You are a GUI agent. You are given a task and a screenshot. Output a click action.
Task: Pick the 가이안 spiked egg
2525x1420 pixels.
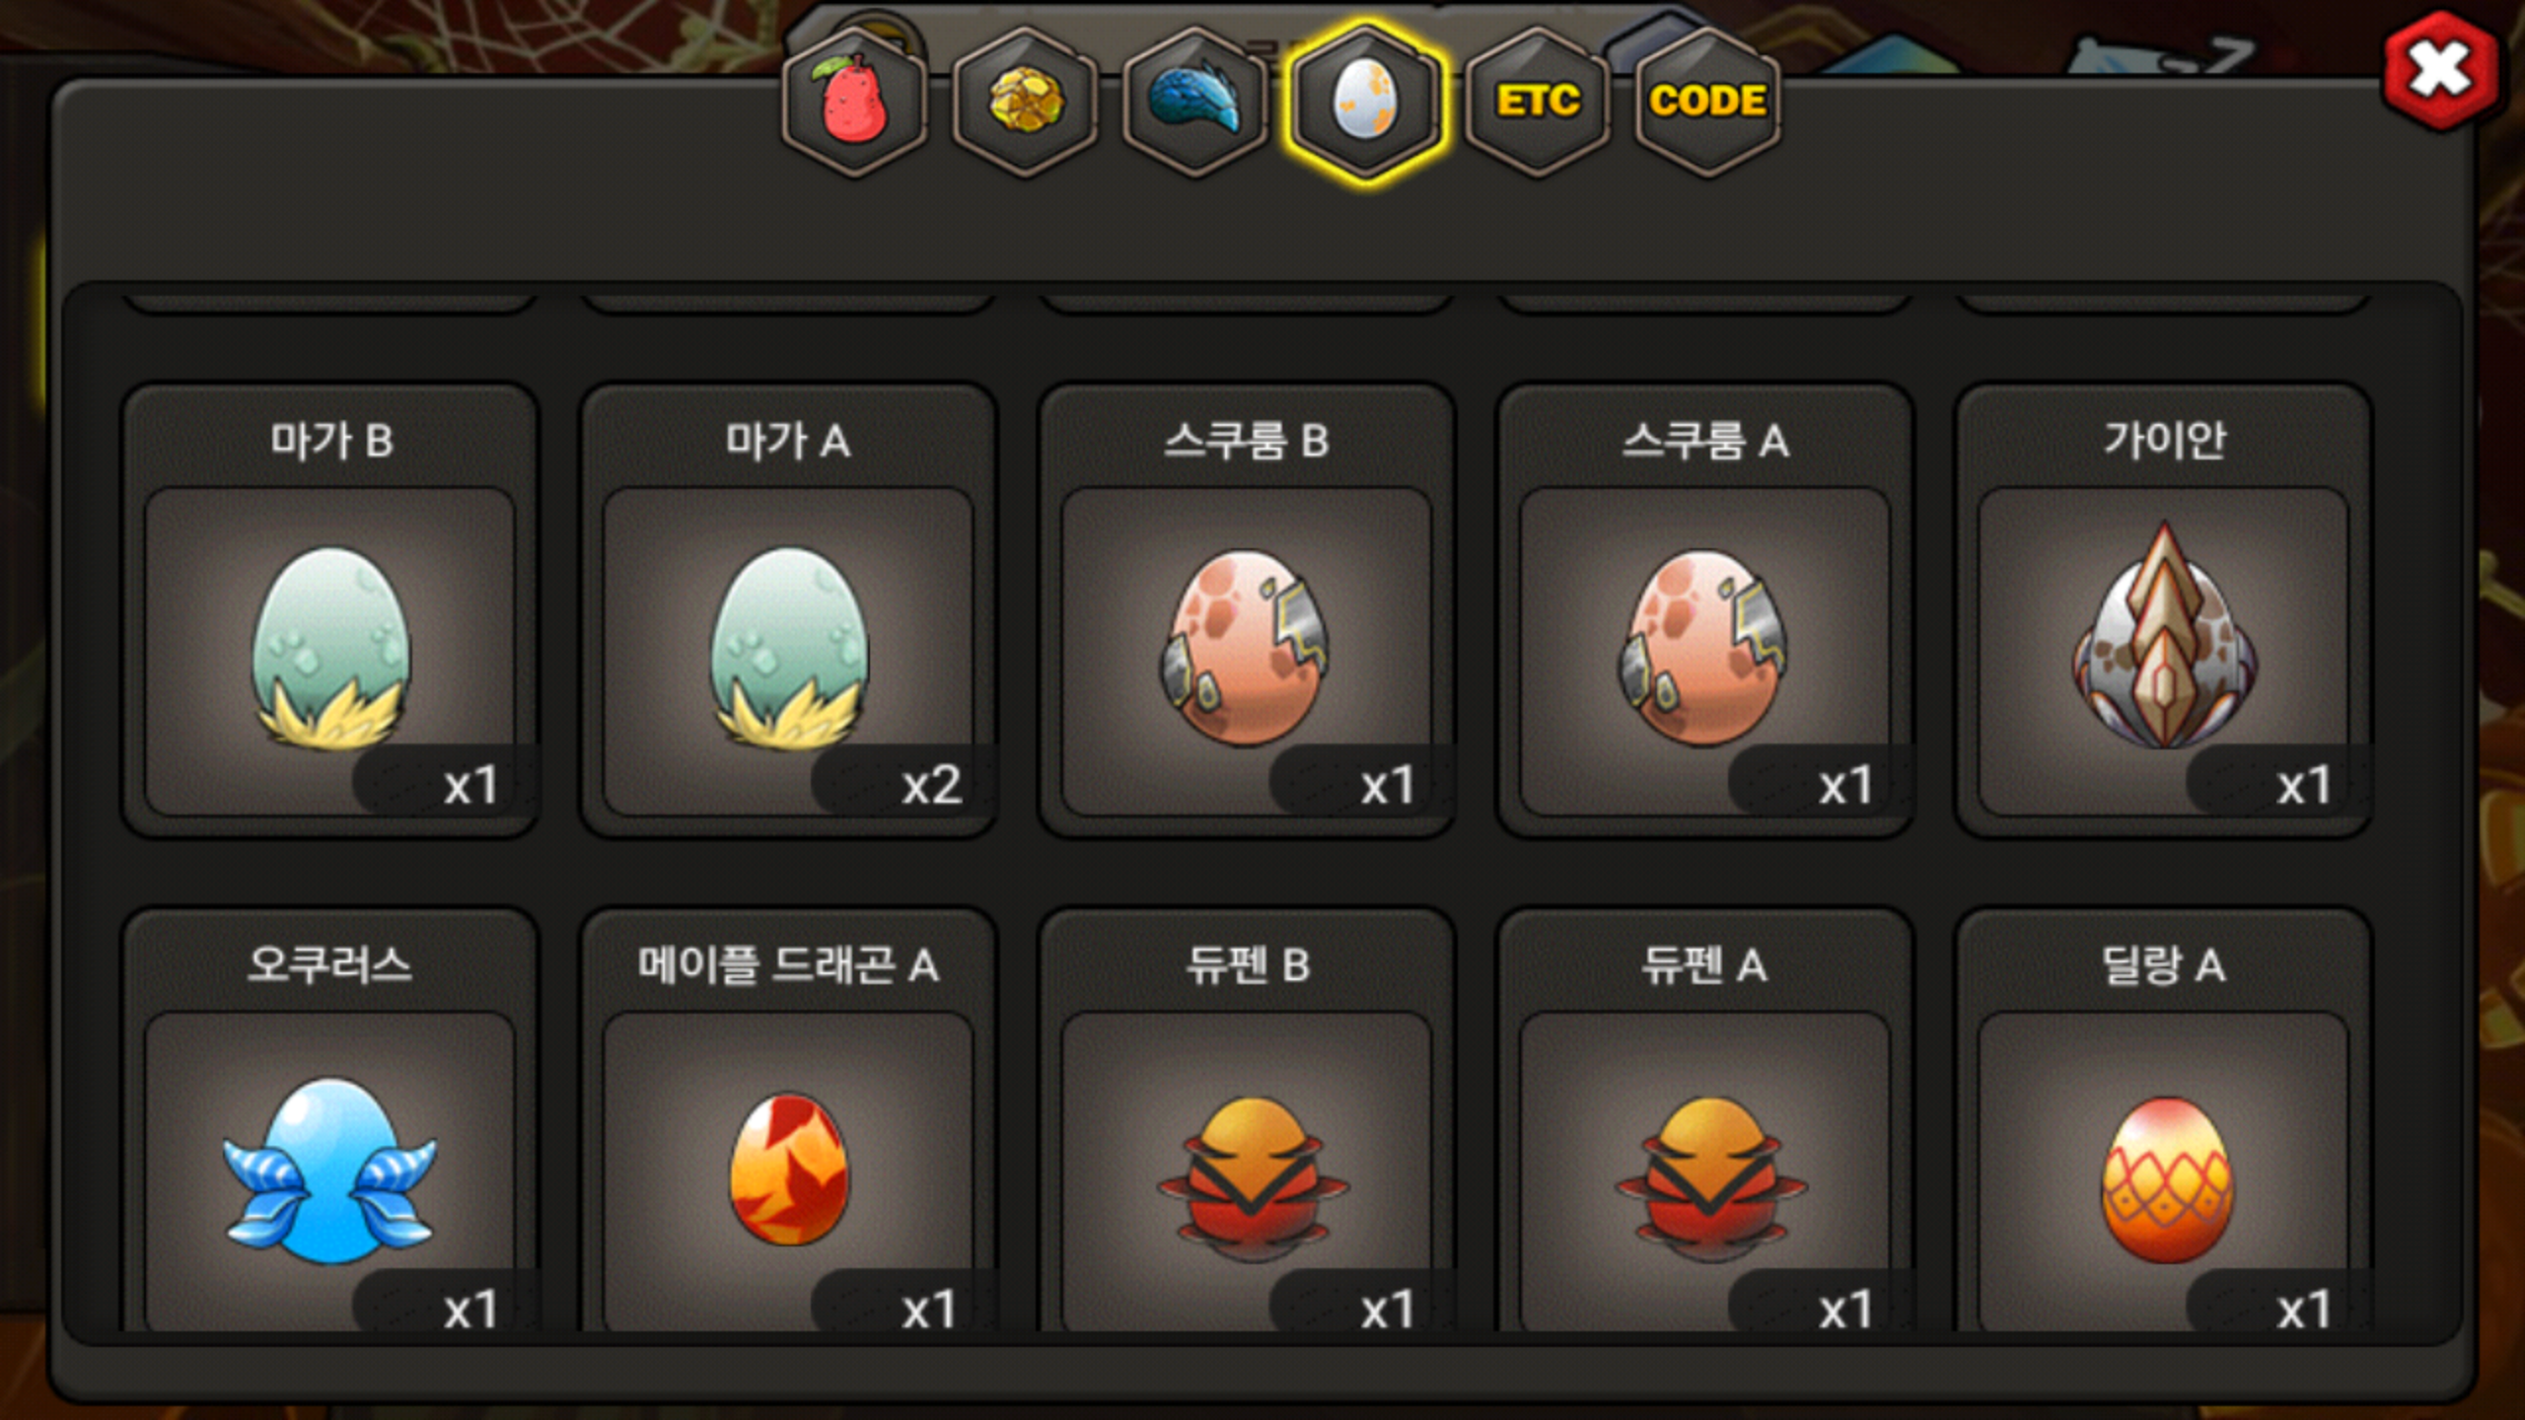coord(2163,611)
